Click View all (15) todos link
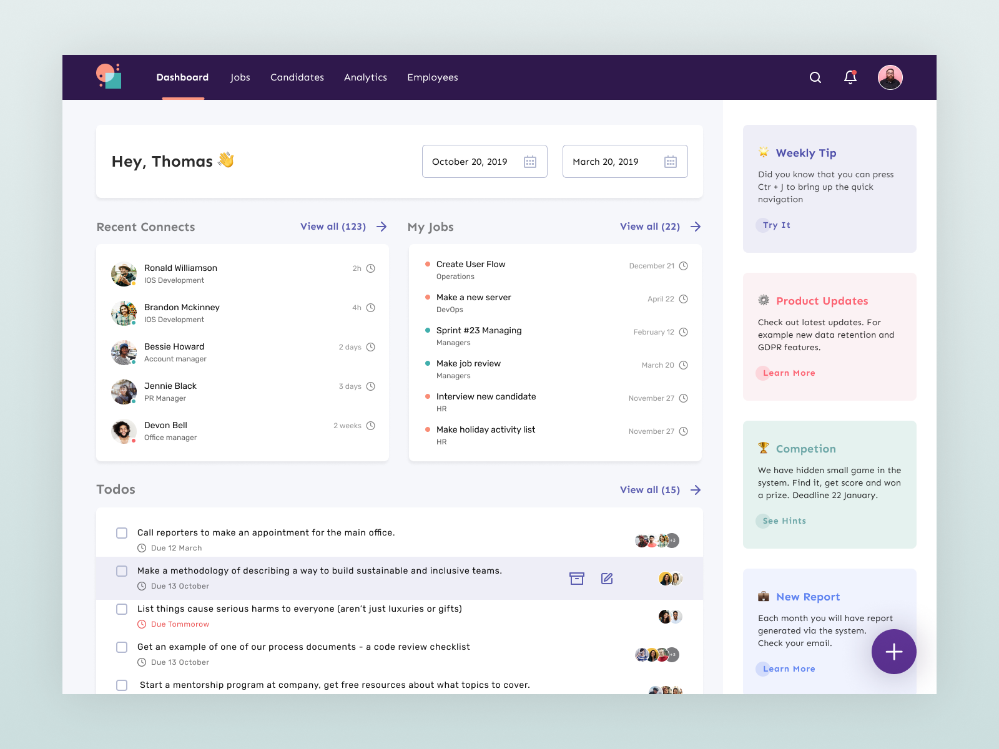 point(650,490)
